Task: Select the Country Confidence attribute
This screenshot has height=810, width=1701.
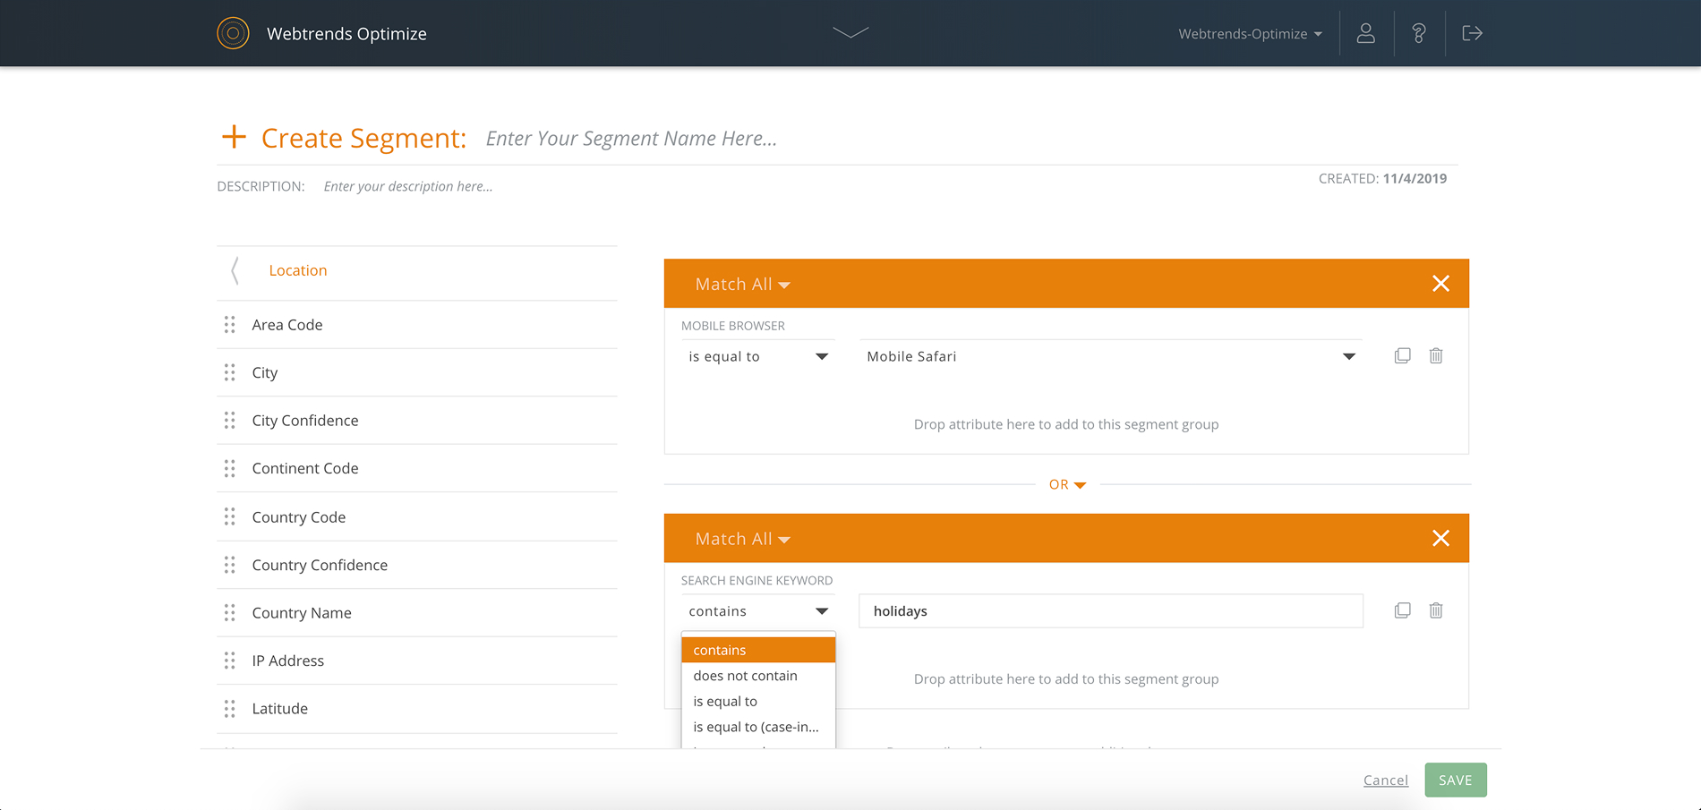Action: pyautogui.click(x=320, y=565)
